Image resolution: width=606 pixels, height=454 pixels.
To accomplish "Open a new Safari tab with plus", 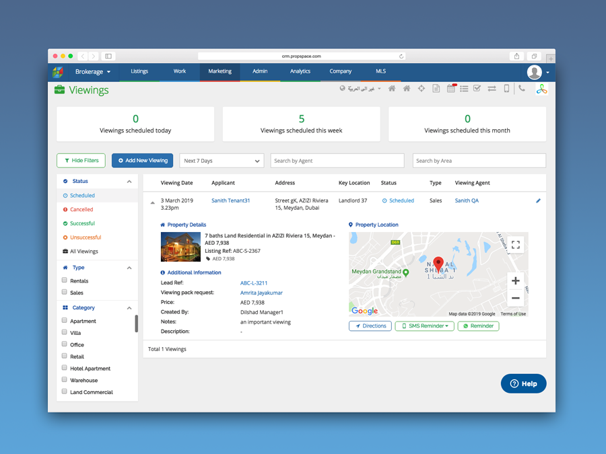I will click(551, 59).
